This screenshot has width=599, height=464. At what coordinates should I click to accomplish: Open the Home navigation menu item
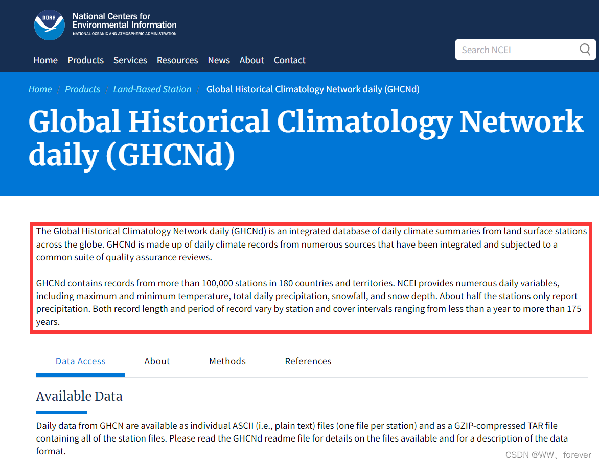45,60
